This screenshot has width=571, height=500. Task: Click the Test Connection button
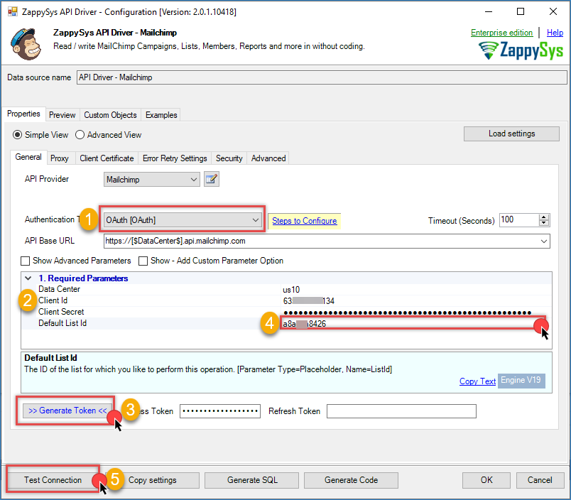(53, 480)
